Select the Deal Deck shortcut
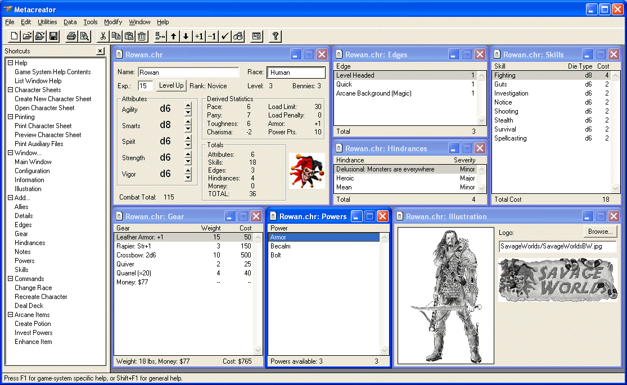Screen dimensions: 627x385 point(29,305)
